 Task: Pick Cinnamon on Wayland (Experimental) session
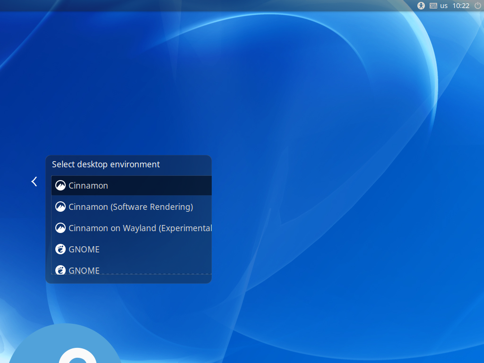tap(131, 228)
